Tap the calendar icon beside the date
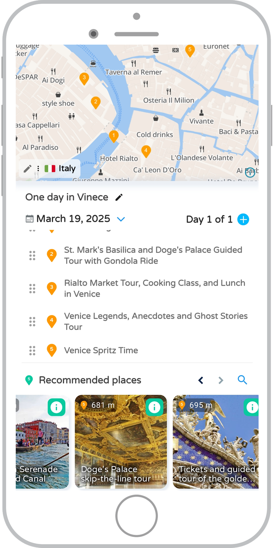Screen dimensions: 274x548 [30, 219]
